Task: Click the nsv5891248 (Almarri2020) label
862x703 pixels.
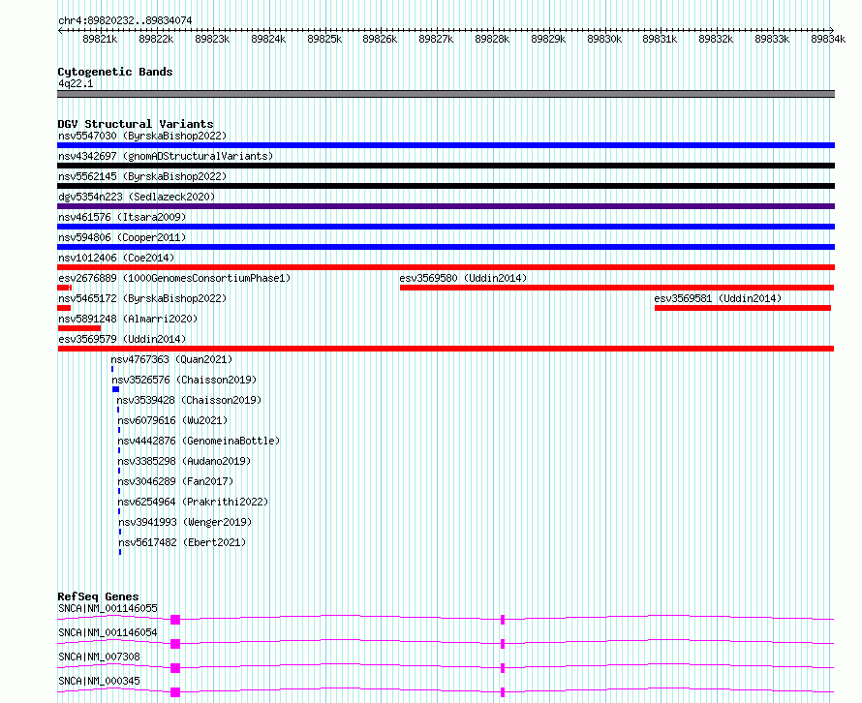Action: tap(128, 319)
